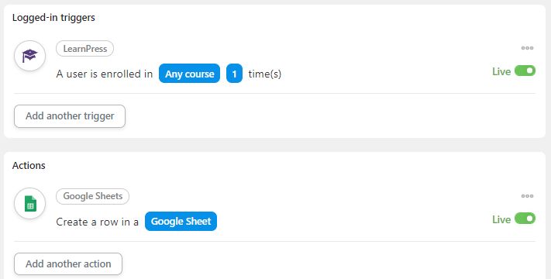Image resolution: width=551 pixels, height=279 pixels.
Task: Click the "time(s)" text in trigger
Action: pyautogui.click(x=265, y=74)
